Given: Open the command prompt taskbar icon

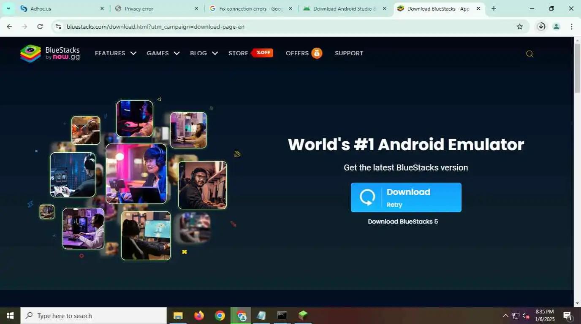Looking at the screenshot, I should click(x=282, y=316).
